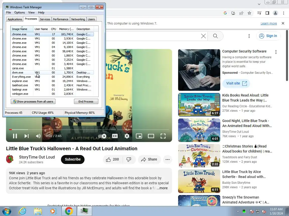Open Chrome profile avatar
This screenshot has width=289, height=216.
(x=275, y=13)
